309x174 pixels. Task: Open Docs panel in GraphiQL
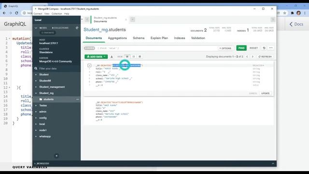coord(296,24)
